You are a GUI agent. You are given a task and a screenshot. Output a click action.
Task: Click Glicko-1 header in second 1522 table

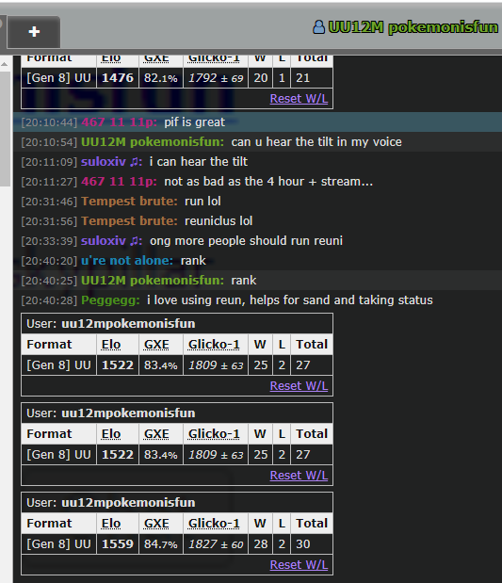click(x=214, y=434)
